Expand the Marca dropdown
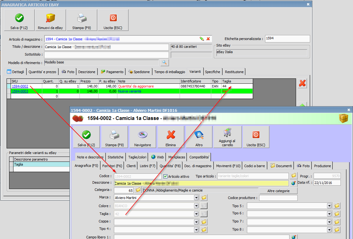Screen dimensions: 353x239 tap(196, 198)
